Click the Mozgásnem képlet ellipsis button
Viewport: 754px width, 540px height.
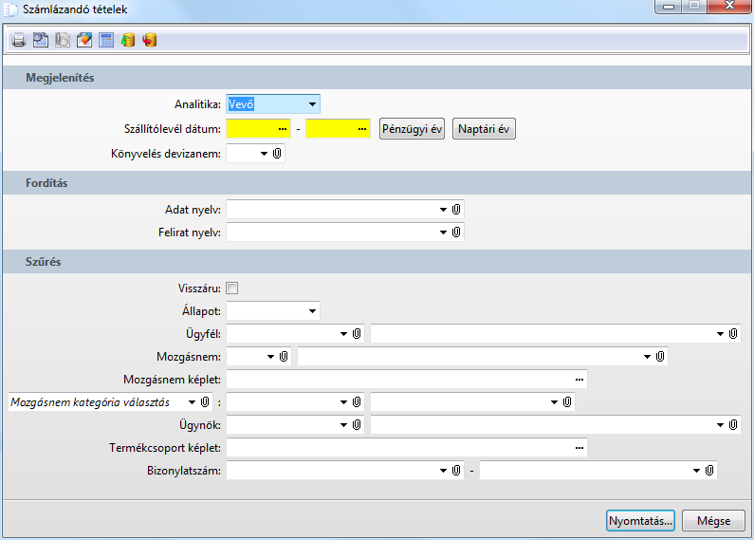pyautogui.click(x=579, y=380)
